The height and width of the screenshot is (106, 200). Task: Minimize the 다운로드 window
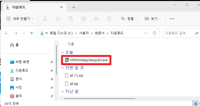(x=175, y=5)
